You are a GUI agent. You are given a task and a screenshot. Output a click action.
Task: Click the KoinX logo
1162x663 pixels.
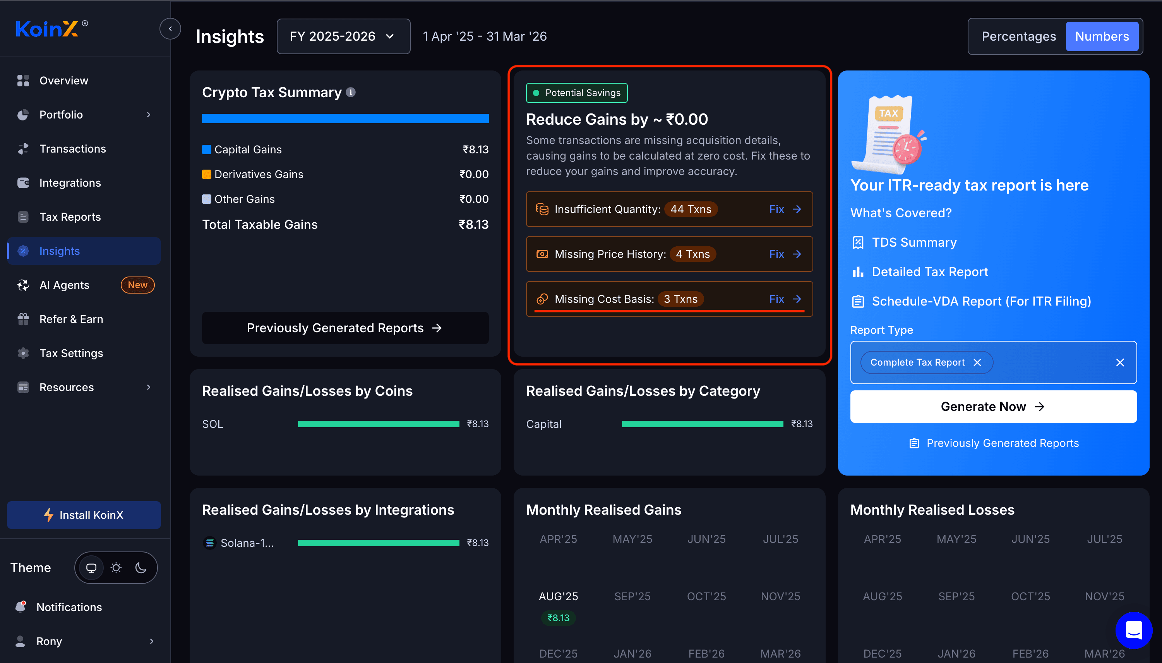[x=51, y=29]
